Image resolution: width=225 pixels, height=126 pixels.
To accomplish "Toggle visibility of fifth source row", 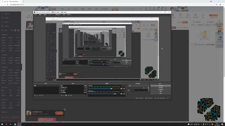I will [x=84, y=92].
